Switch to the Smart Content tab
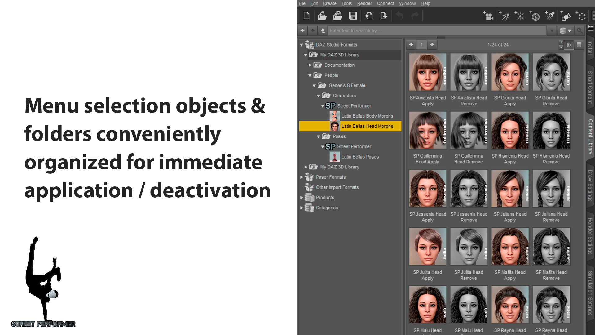The height and width of the screenshot is (335, 595). [x=590, y=87]
